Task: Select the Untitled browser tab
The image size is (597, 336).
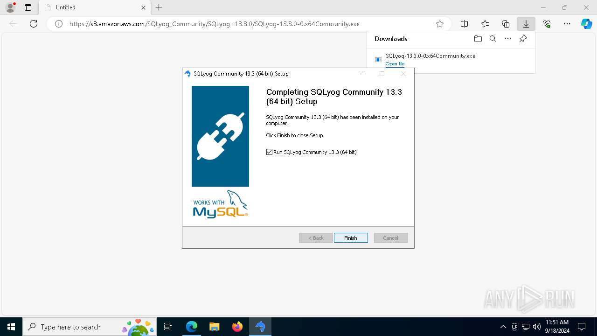Action: [x=95, y=7]
